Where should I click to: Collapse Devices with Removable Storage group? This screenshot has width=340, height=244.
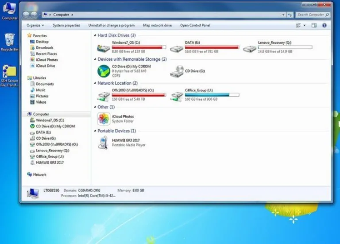coord(95,59)
